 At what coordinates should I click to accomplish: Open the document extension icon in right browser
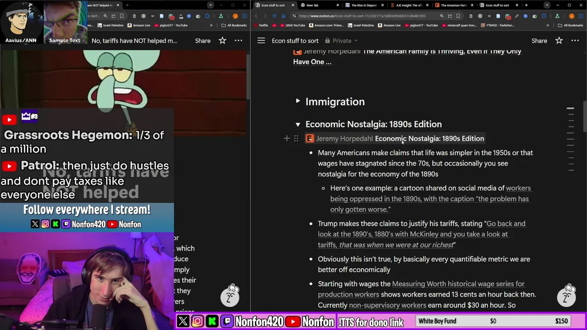point(498,16)
